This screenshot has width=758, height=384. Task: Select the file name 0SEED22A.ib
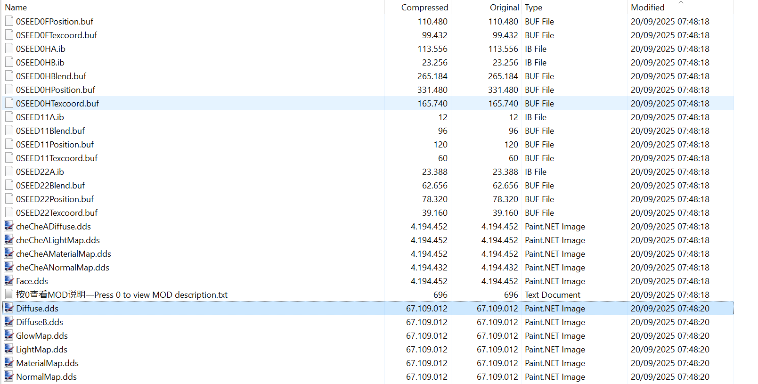click(40, 172)
